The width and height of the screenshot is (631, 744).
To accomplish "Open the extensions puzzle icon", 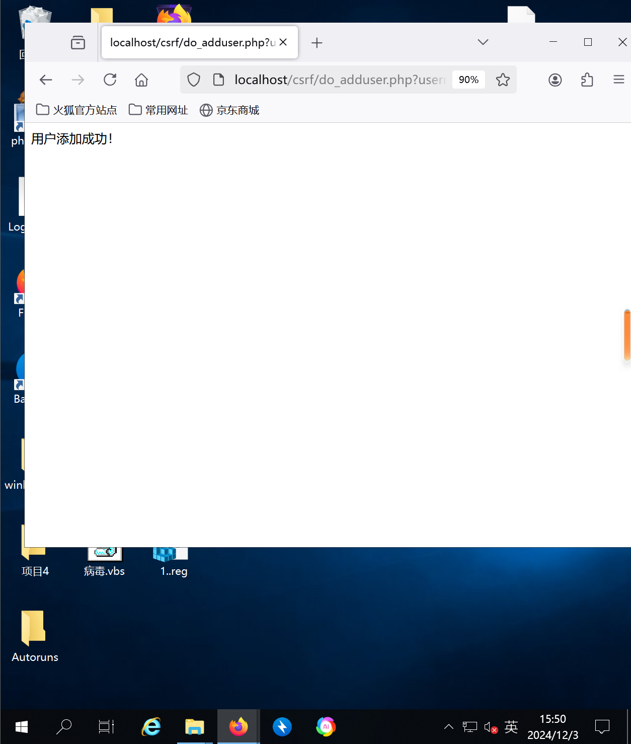I will pos(587,80).
